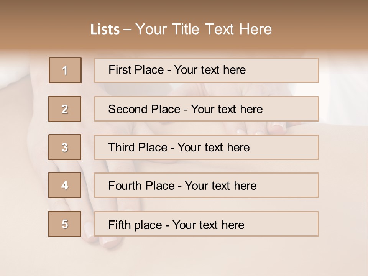The height and width of the screenshot is (276, 368).
Task: Select the "Your Title Text Here" title text
Action: 204,29
